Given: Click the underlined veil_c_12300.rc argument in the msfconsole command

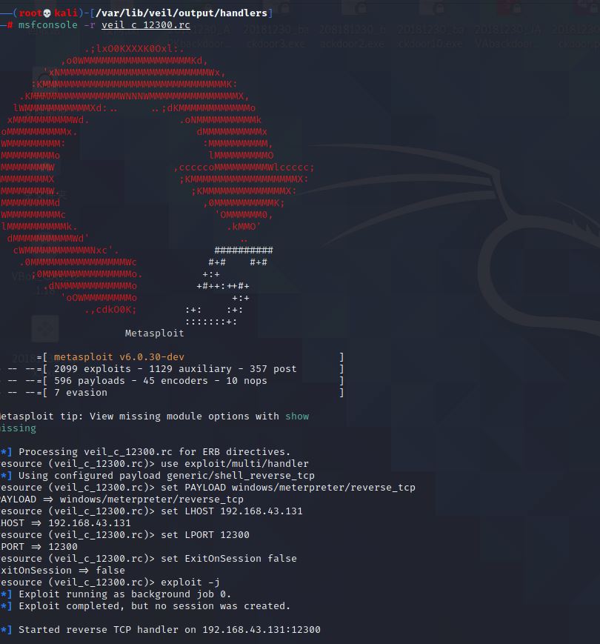Looking at the screenshot, I should (146, 25).
